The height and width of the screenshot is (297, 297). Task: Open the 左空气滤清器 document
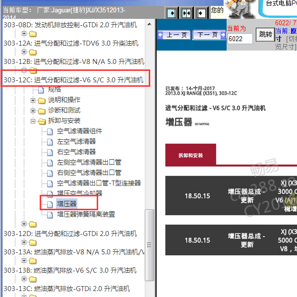coord(76,141)
